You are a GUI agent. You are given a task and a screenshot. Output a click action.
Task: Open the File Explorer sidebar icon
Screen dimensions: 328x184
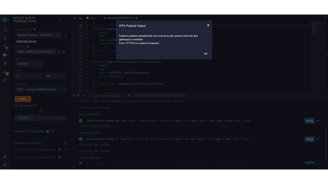point(5,30)
